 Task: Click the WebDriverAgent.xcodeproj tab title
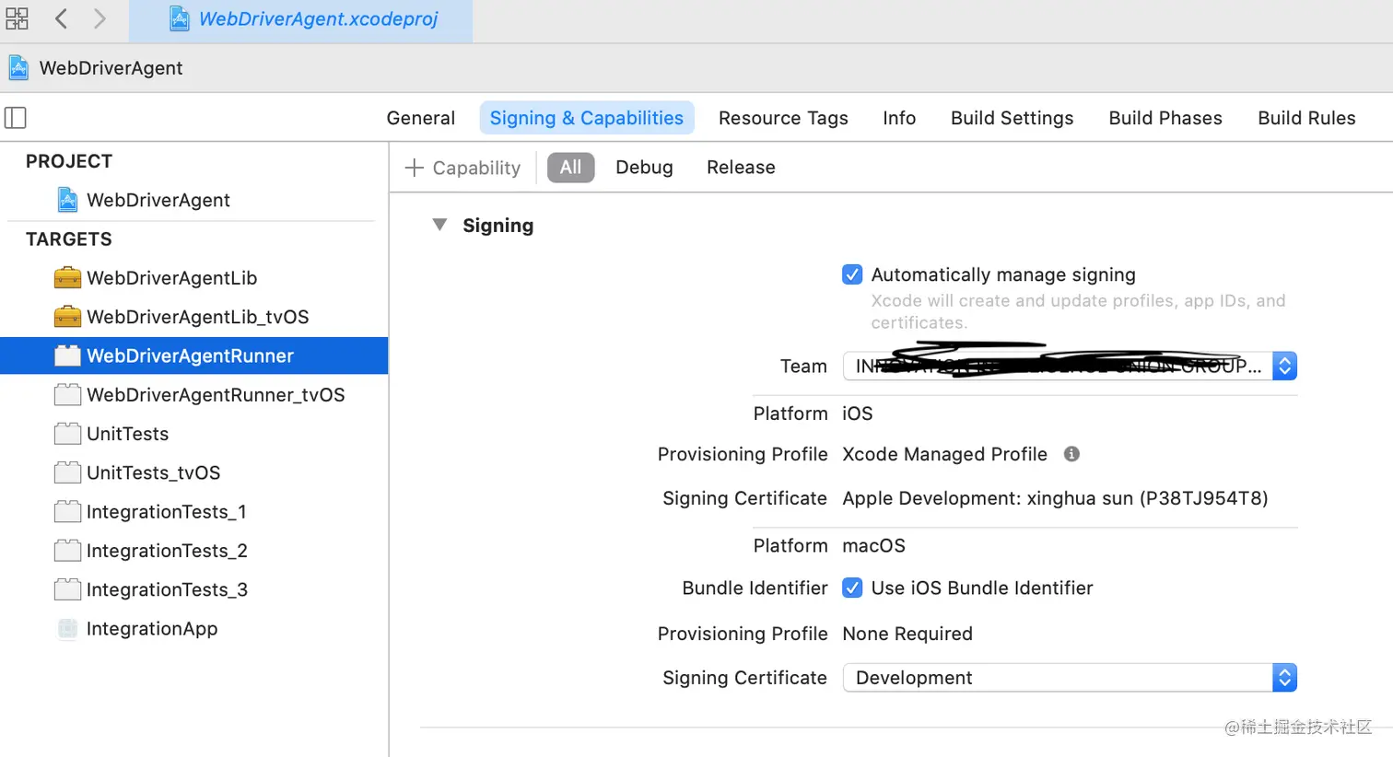318,19
